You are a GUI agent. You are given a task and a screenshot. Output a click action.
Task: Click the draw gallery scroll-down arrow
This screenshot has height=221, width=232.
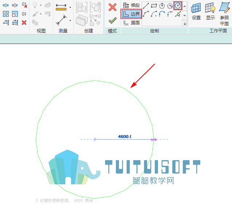pos(185,15)
